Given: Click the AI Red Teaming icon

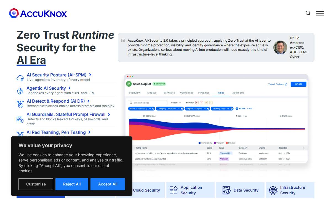Looking at the screenshot, I should click(20, 134).
